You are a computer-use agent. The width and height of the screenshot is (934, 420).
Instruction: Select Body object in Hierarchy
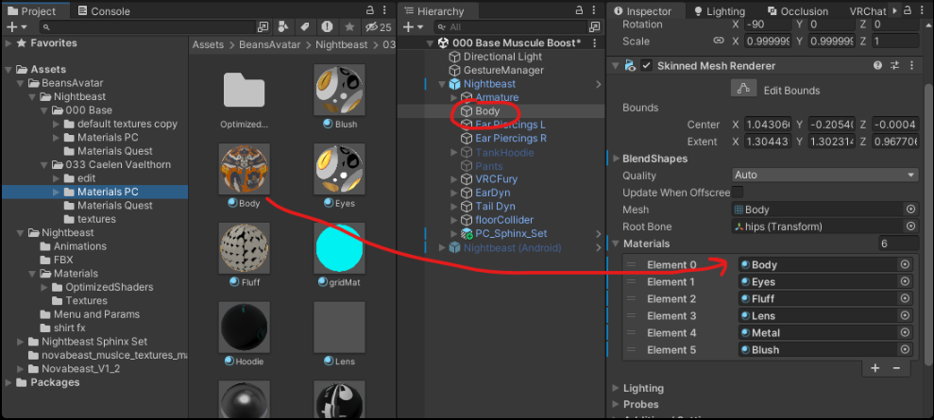[487, 111]
